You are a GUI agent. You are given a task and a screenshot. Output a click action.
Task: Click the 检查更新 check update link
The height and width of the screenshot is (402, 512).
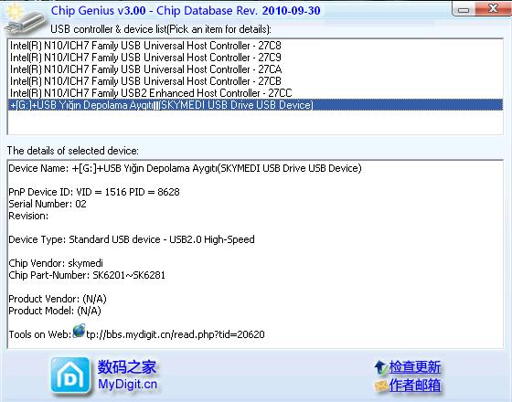click(415, 367)
